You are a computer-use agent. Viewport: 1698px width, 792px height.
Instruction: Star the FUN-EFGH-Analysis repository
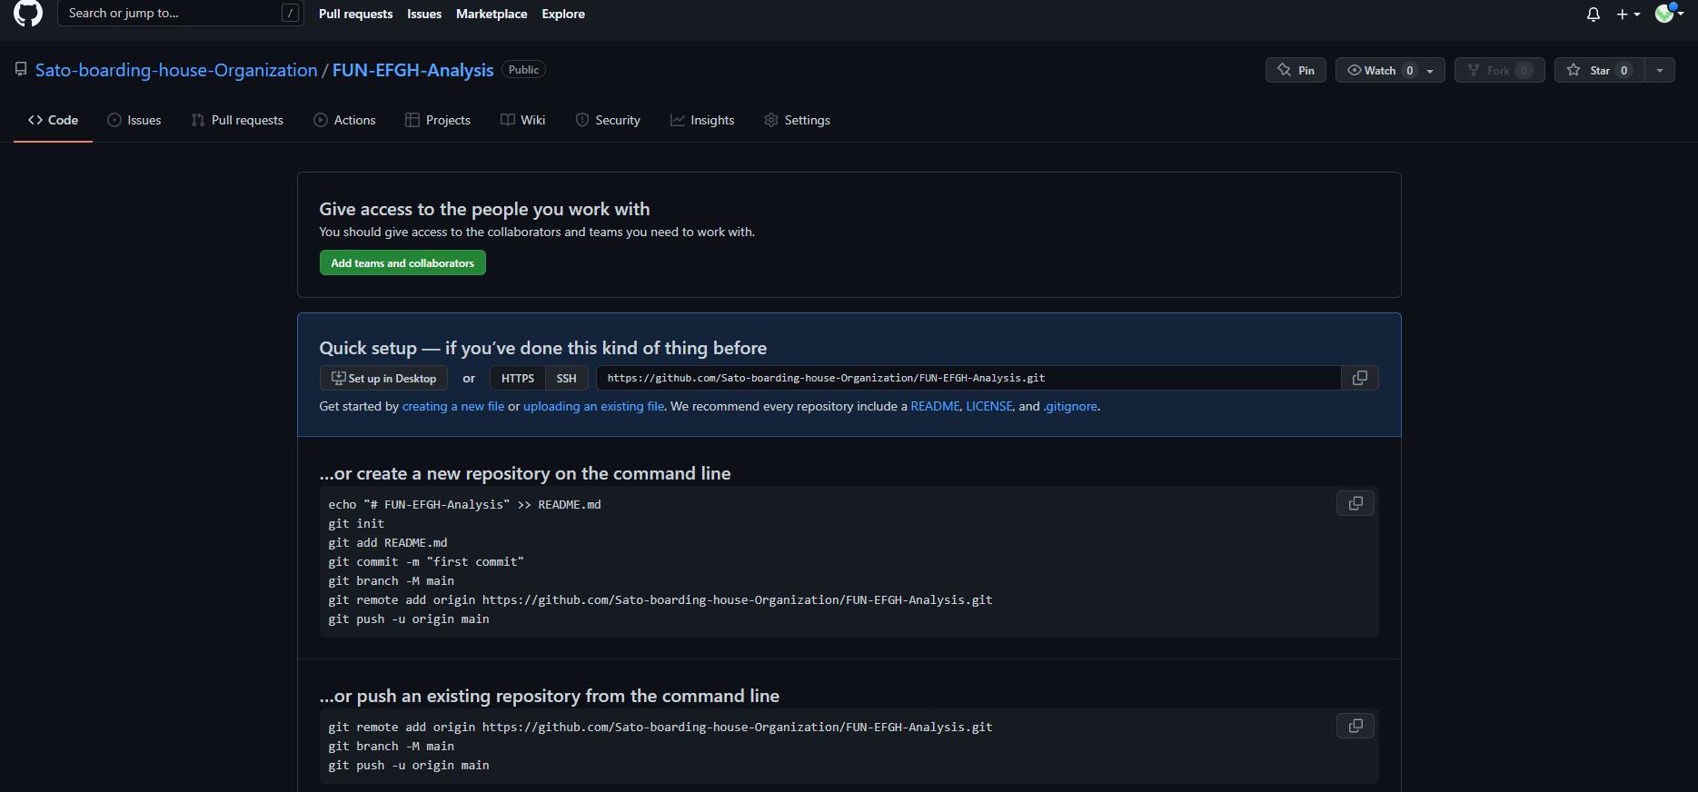(x=1598, y=69)
